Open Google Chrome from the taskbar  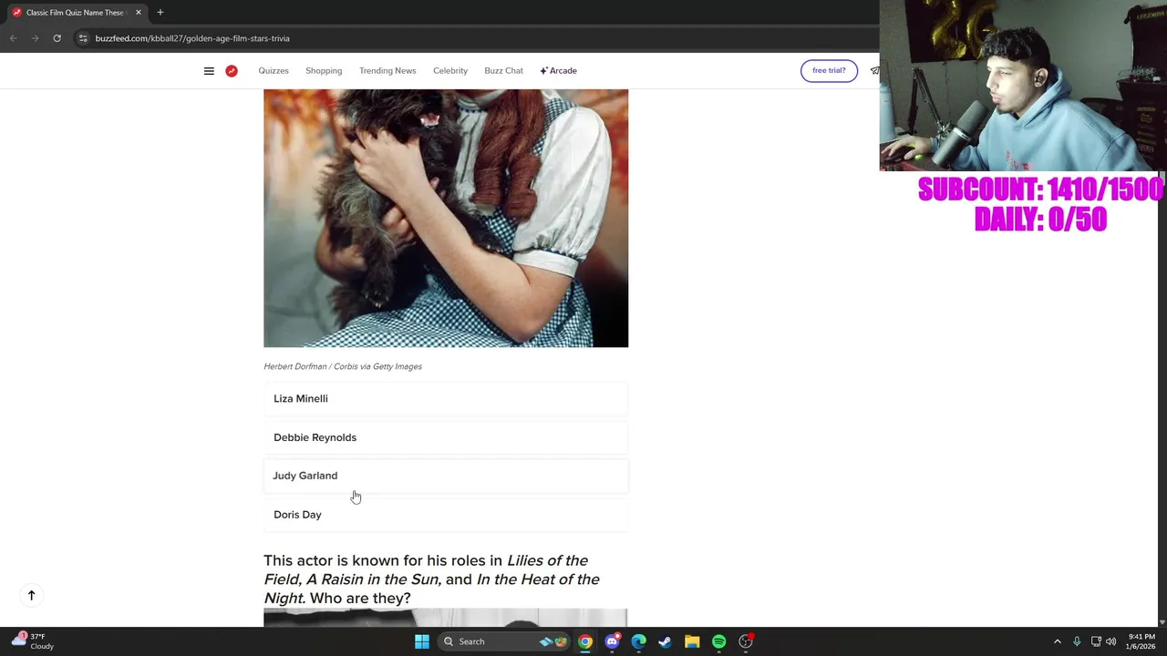585,641
